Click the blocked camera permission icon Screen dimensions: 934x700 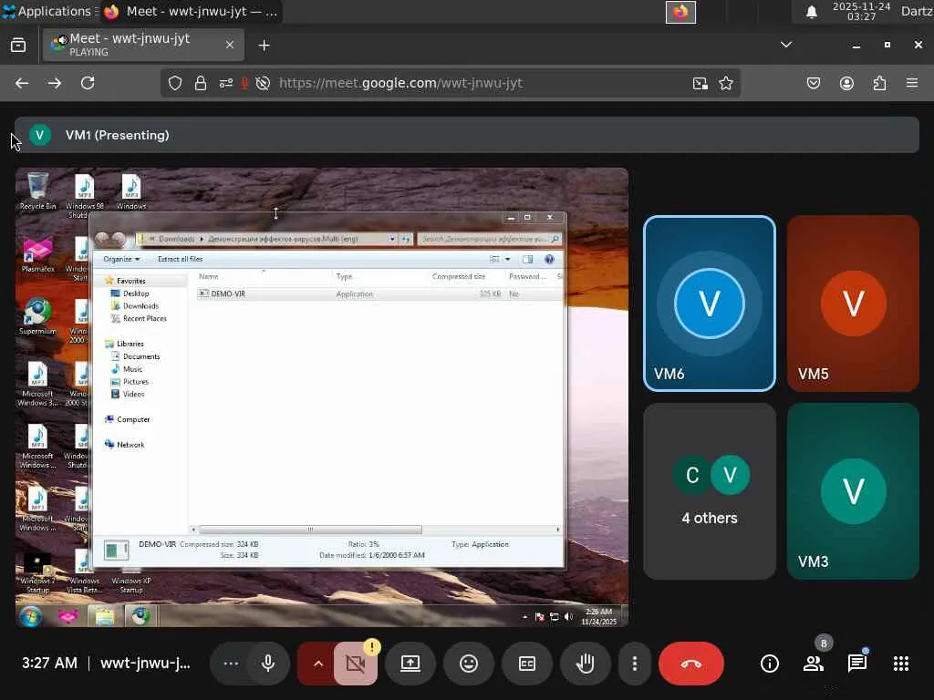coord(263,83)
